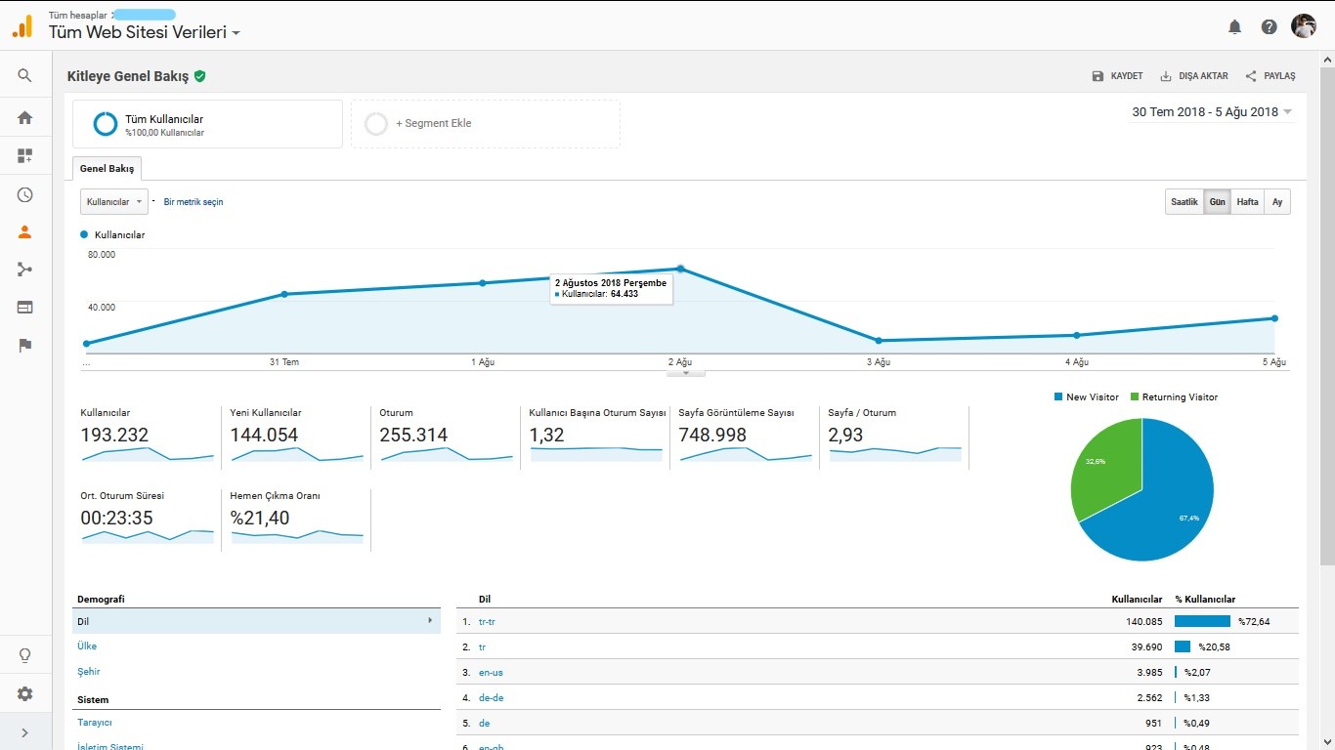1335x750 pixels.
Task: Open Realtime clock icon in sidebar
Action: (24, 194)
